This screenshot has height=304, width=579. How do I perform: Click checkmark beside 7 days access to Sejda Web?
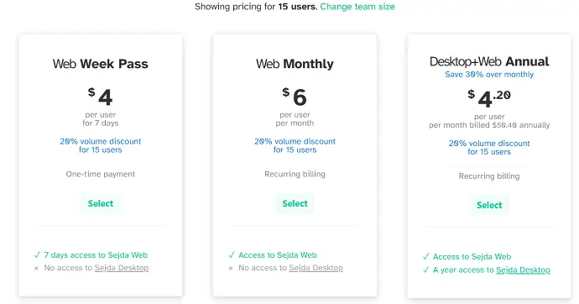pos(37,254)
